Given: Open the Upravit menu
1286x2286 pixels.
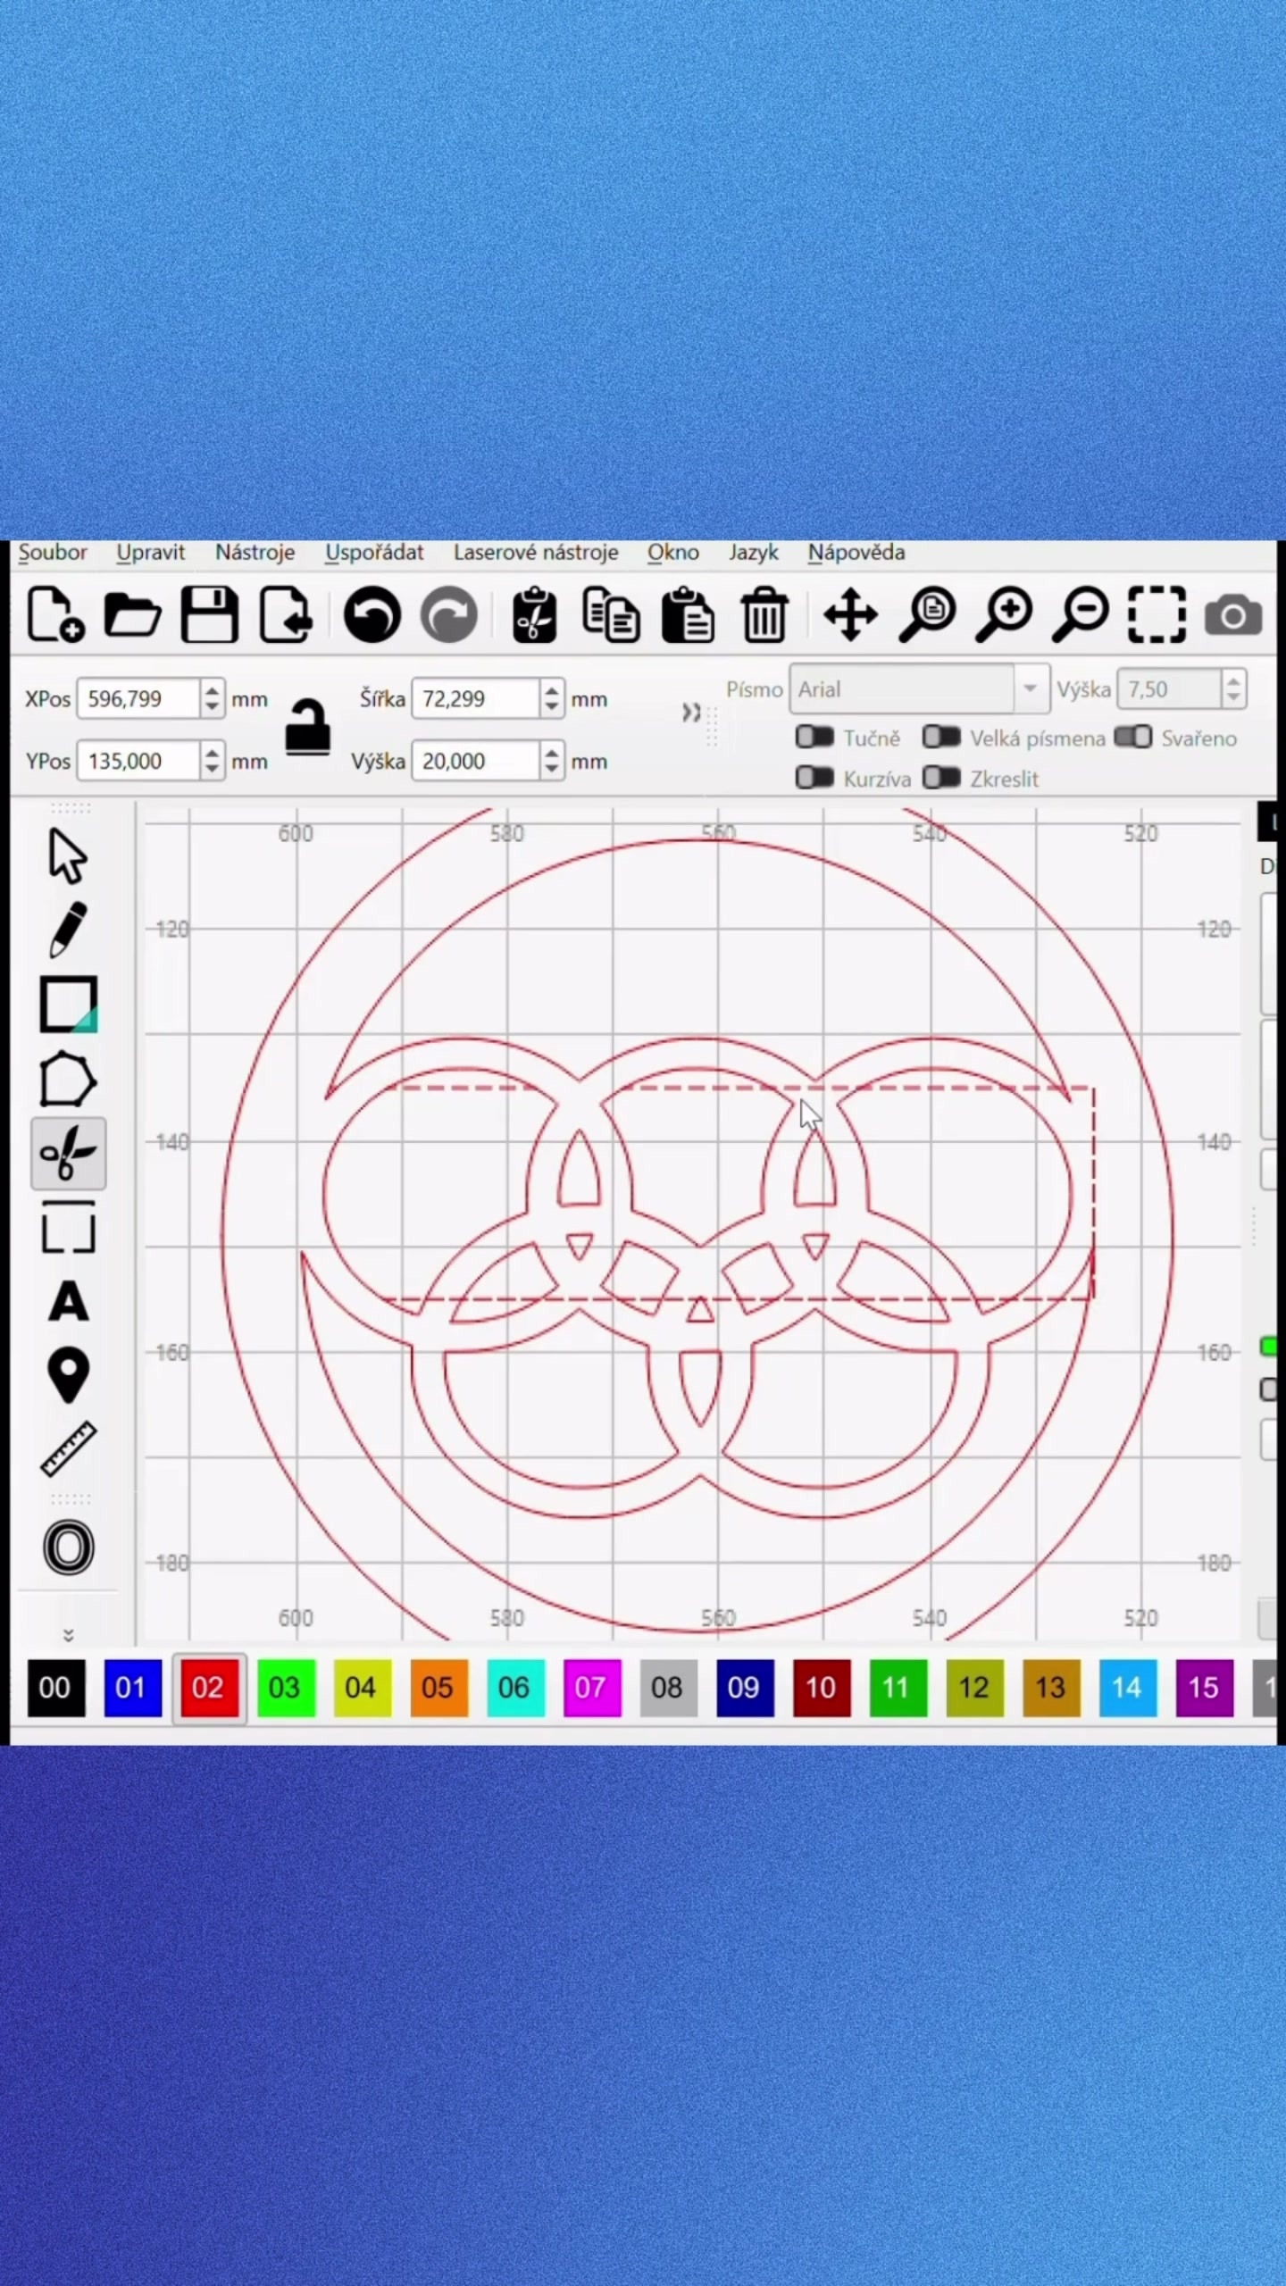Looking at the screenshot, I should point(151,552).
